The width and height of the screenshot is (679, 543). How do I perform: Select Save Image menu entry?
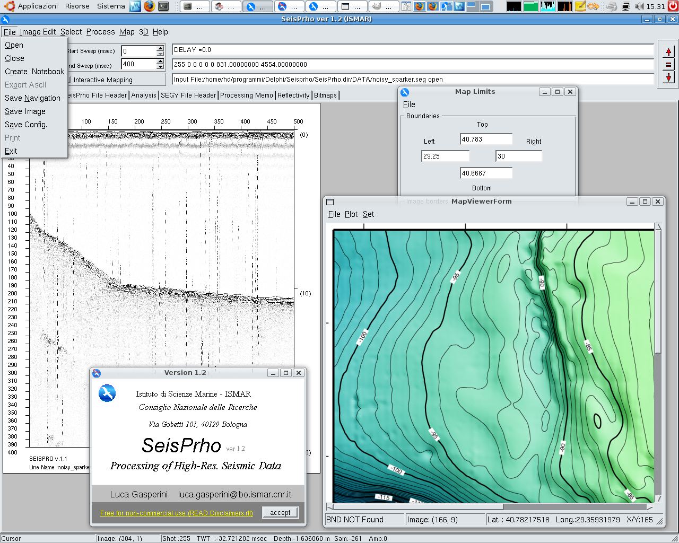tap(25, 111)
